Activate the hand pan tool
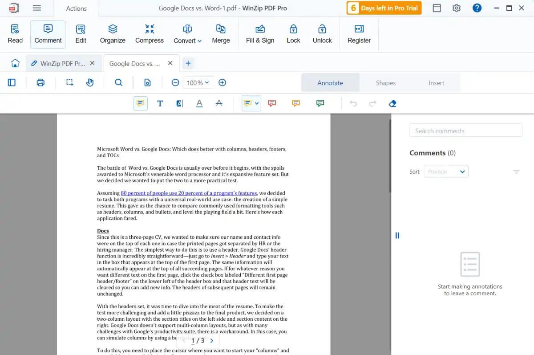This screenshot has height=355, width=534. tap(90, 82)
